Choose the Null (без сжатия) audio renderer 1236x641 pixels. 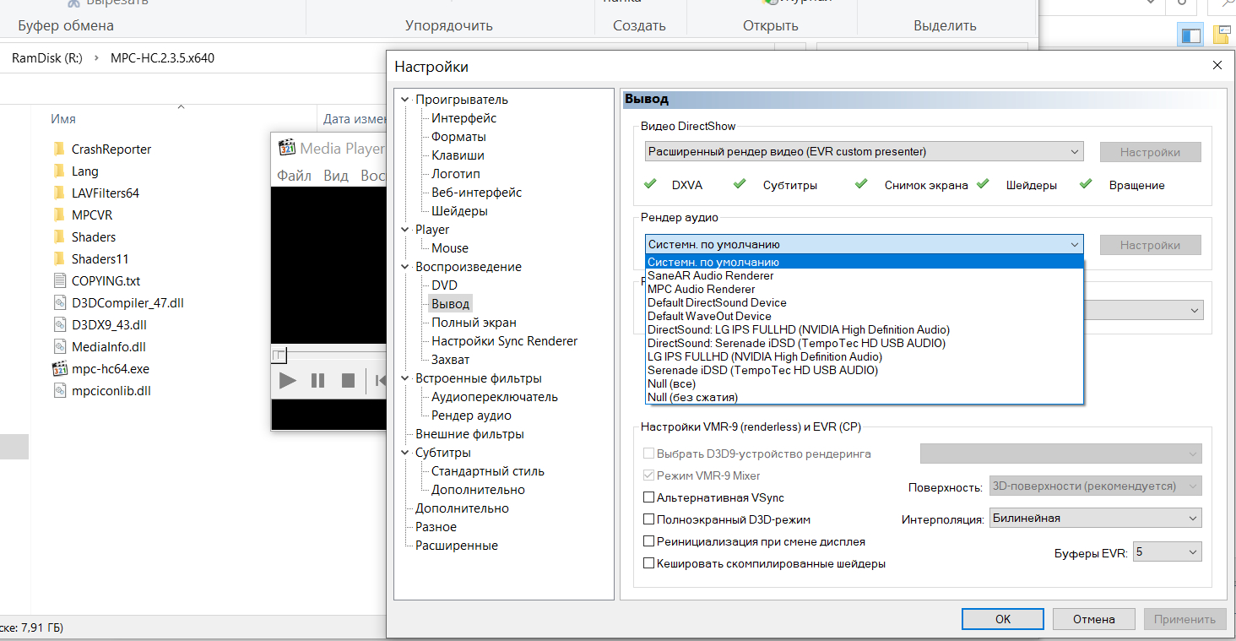[x=864, y=397]
